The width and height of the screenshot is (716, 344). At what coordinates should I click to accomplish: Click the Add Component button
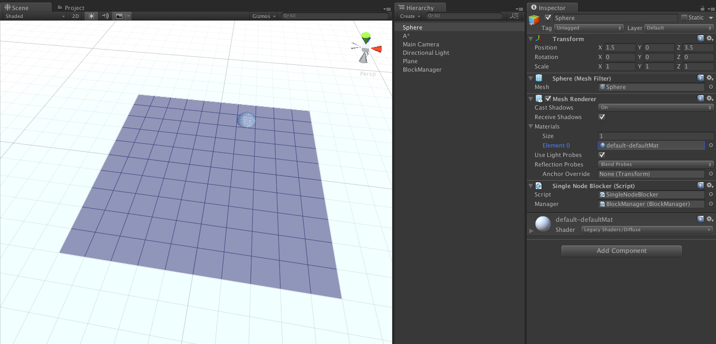pos(621,251)
